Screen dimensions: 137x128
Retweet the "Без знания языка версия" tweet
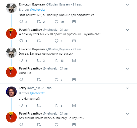click(x=39, y=125)
